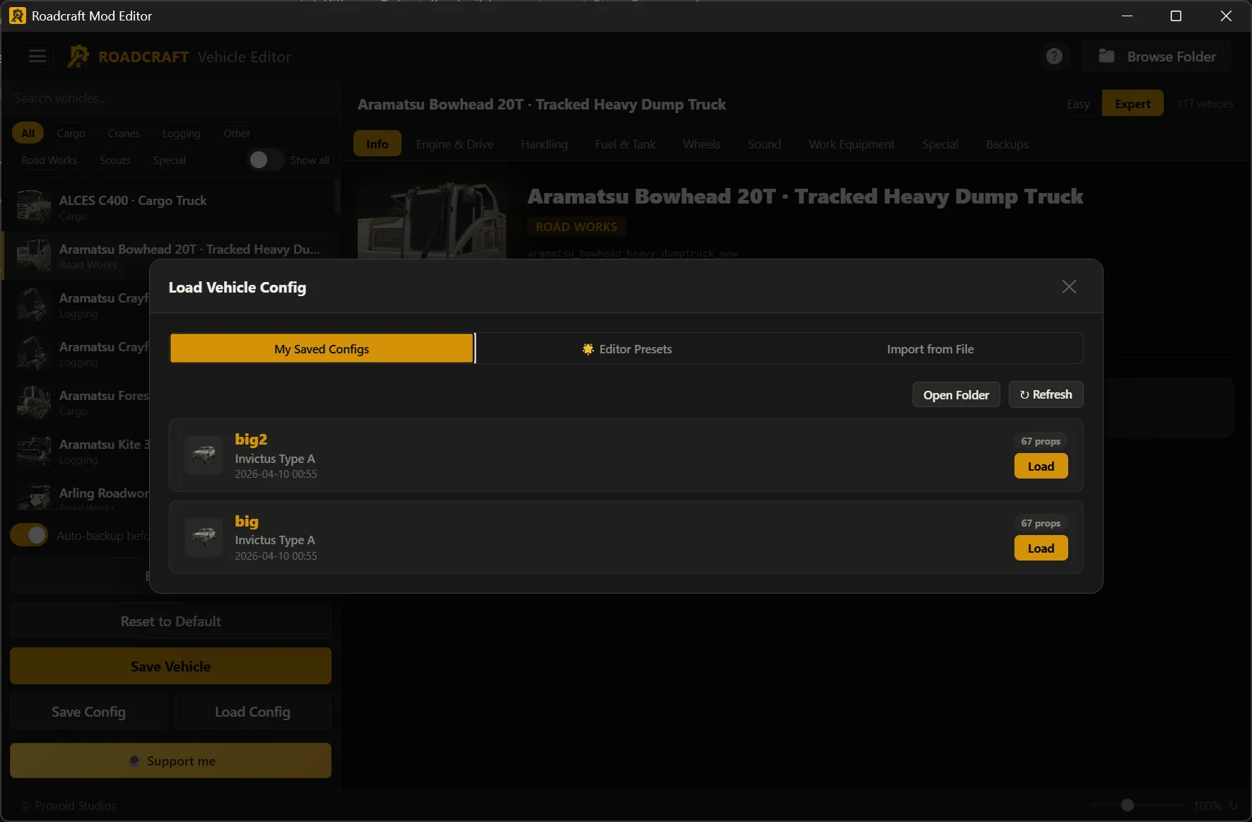Filter vehicles by Cranes
1252x822 pixels.
pyautogui.click(x=124, y=133)
